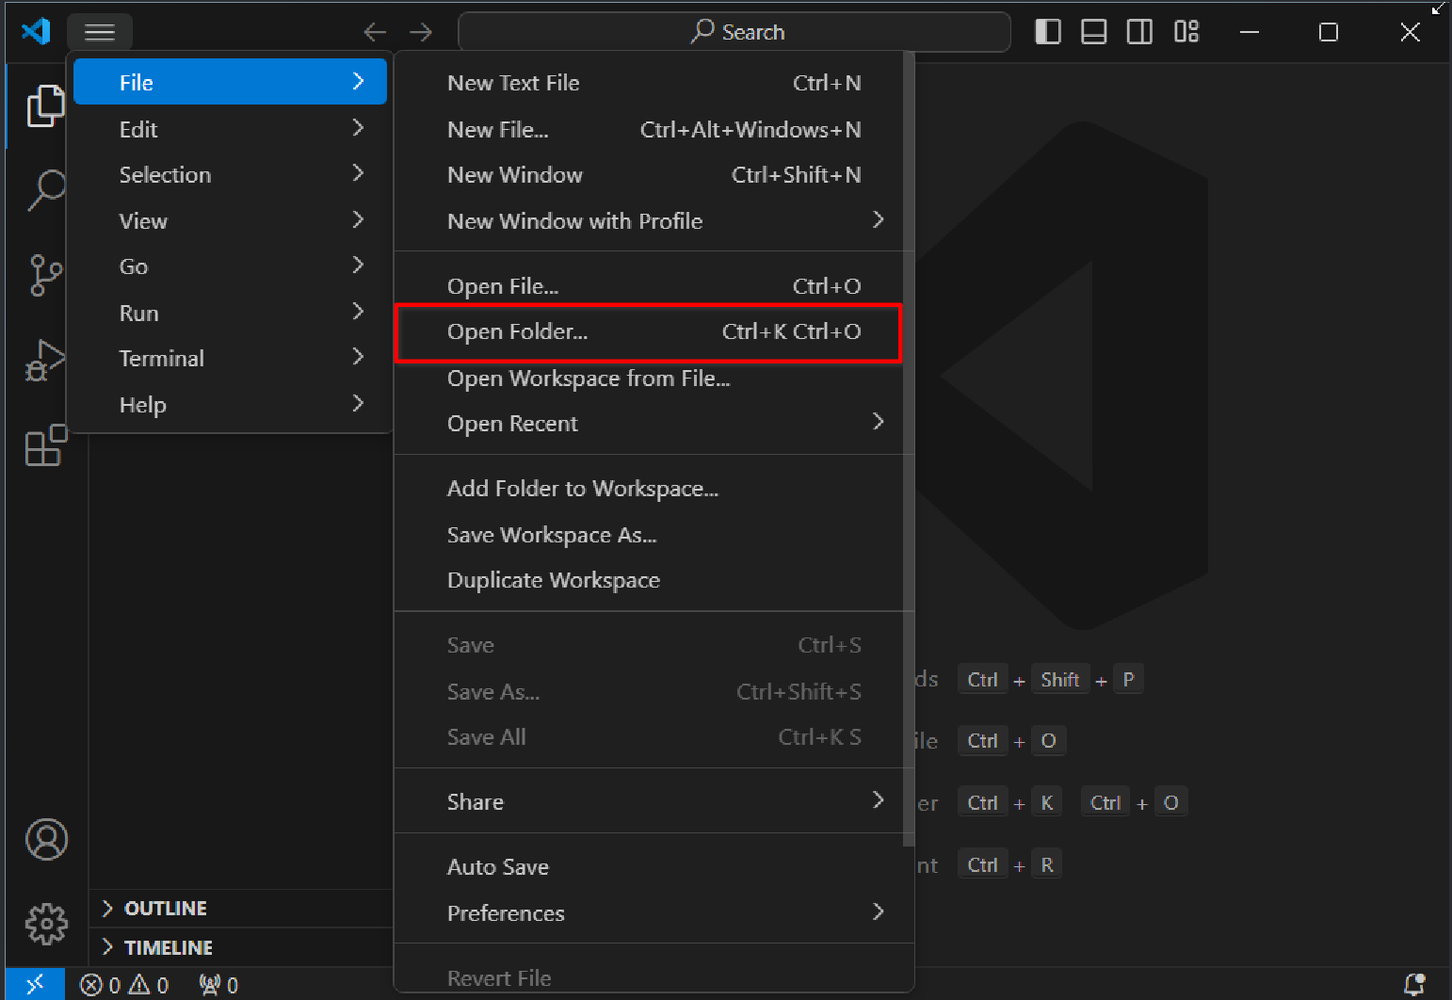1452x1000 pixels.
Task: Open the Source Control view
Action: pos(44,275)
